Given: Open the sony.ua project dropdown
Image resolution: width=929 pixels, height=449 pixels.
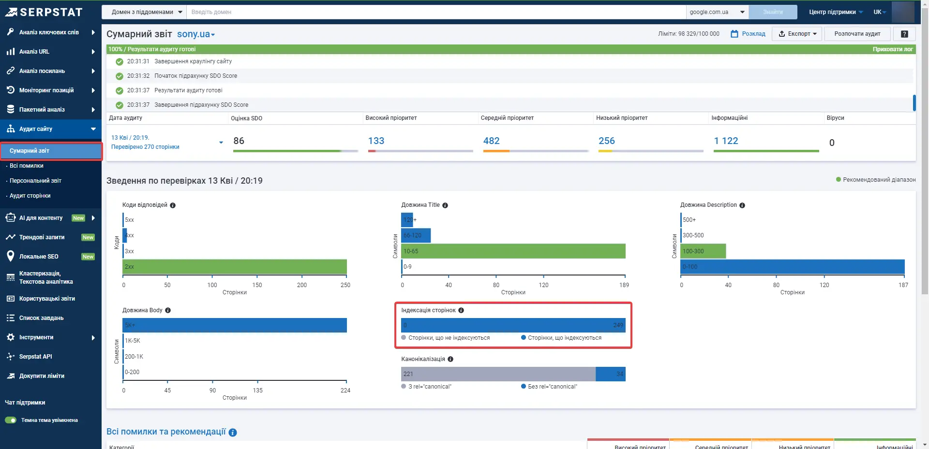Looking at the screenshot, I should pyautogui.click(x=196, y=34).
